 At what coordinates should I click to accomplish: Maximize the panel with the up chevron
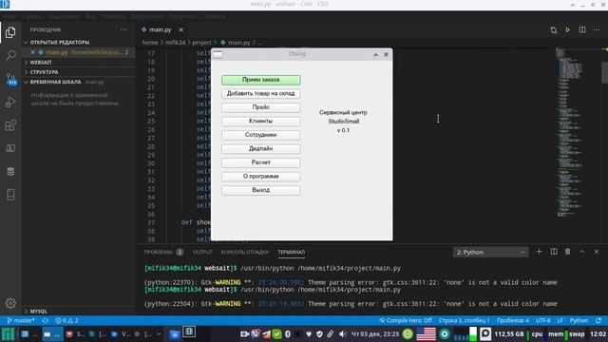click(x=582, y=252)
